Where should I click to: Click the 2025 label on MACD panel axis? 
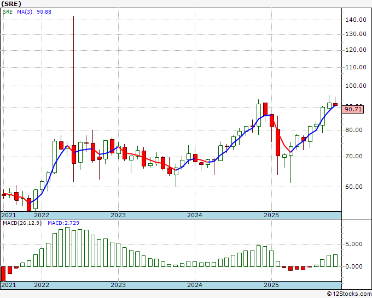(271, 285)
